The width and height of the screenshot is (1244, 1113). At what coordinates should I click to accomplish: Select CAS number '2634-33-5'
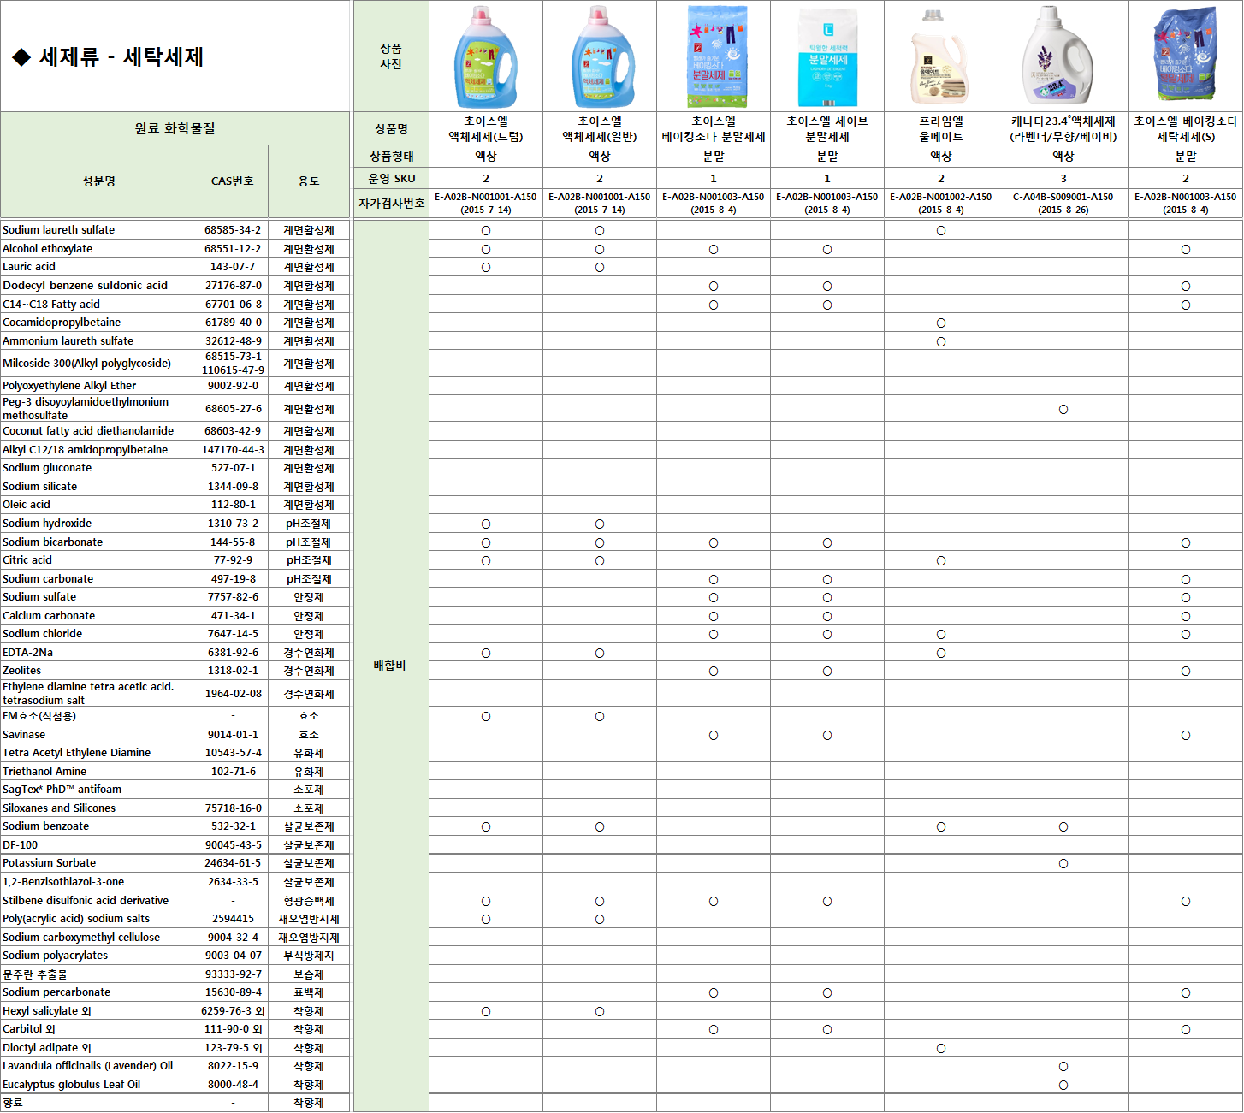coord(233,882)
